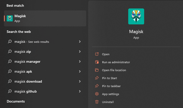Image resolution: width=183 pixels, height=108 pixels.
Task: Expand the magisk apk suggestion chevron
Action: (x=80, y=71)
